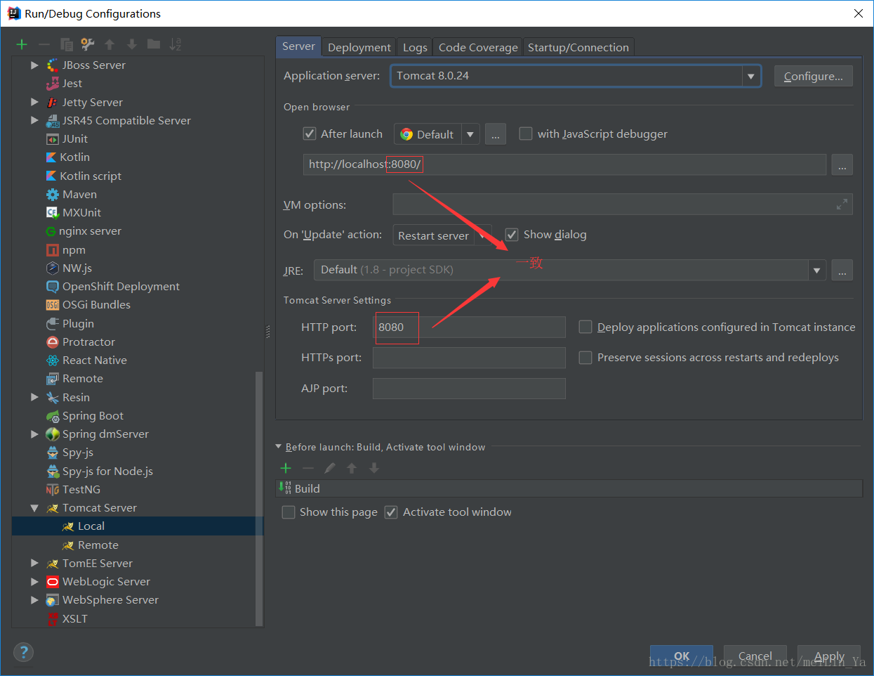Viewport: 874px width, 676px height.
Task: Open the Edit Defaults wrench icon
Action: (x=88, y=44)
